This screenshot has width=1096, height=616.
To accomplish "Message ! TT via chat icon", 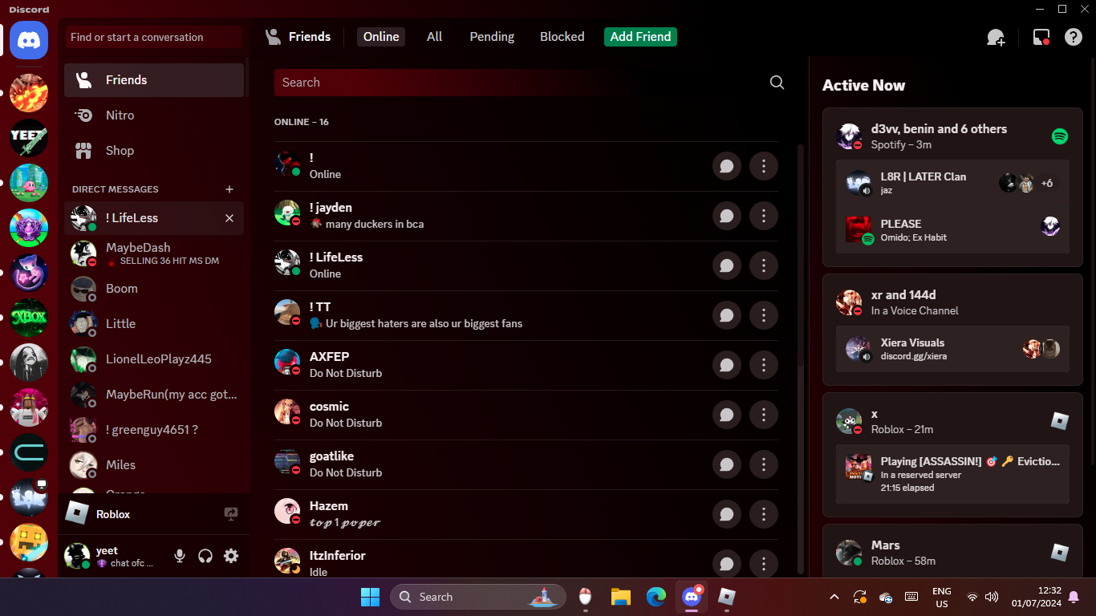I will tap(727, 315).
